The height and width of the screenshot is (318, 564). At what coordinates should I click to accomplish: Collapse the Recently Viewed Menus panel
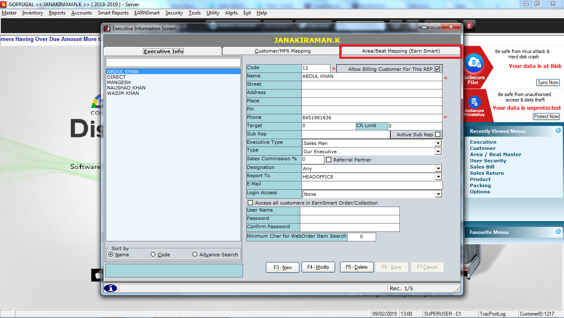coord(558,130)
